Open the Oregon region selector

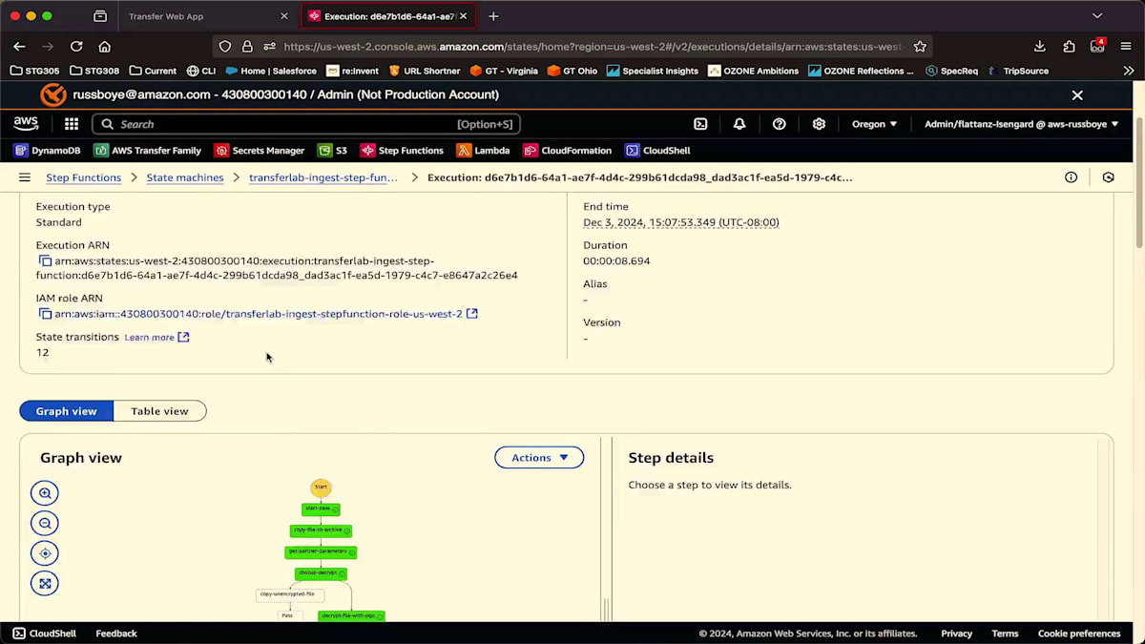(x=874, y=124)
